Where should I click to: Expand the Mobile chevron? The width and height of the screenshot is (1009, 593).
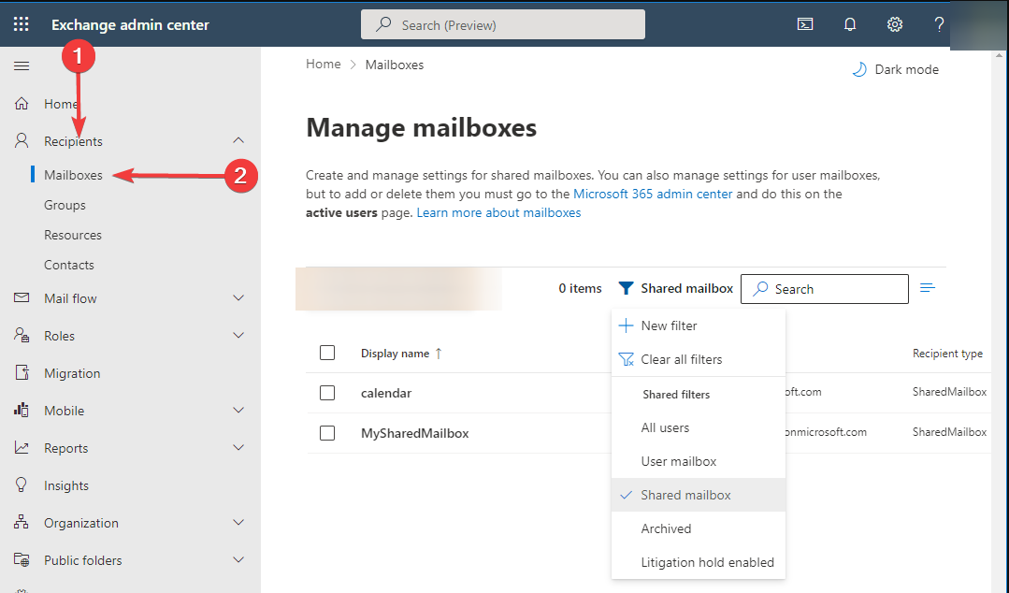[238, 410]
